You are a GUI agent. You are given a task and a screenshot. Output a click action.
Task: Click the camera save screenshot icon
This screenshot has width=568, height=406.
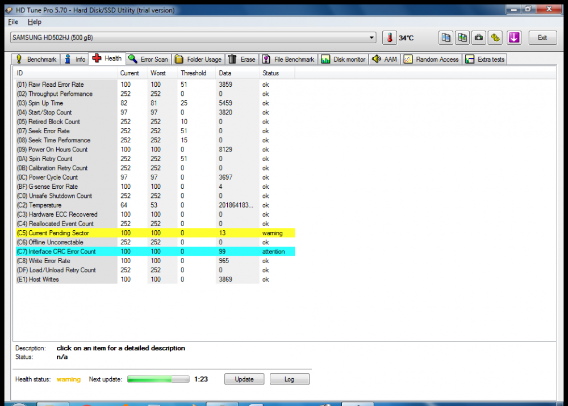pos(479,37)
